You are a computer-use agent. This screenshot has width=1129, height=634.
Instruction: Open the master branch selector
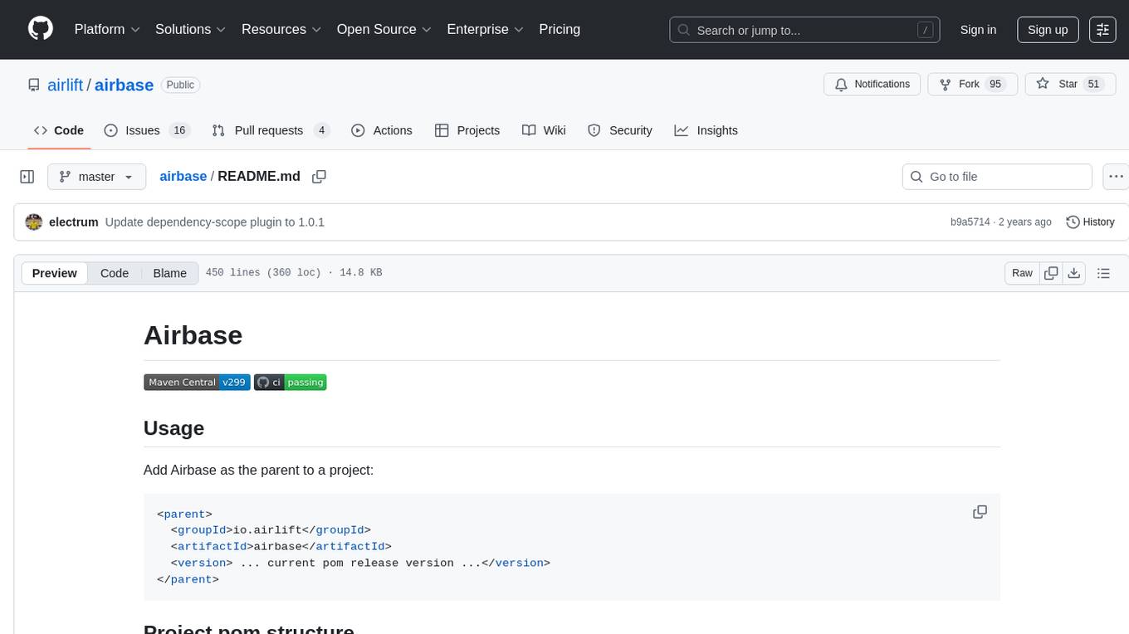click(96, 177)
